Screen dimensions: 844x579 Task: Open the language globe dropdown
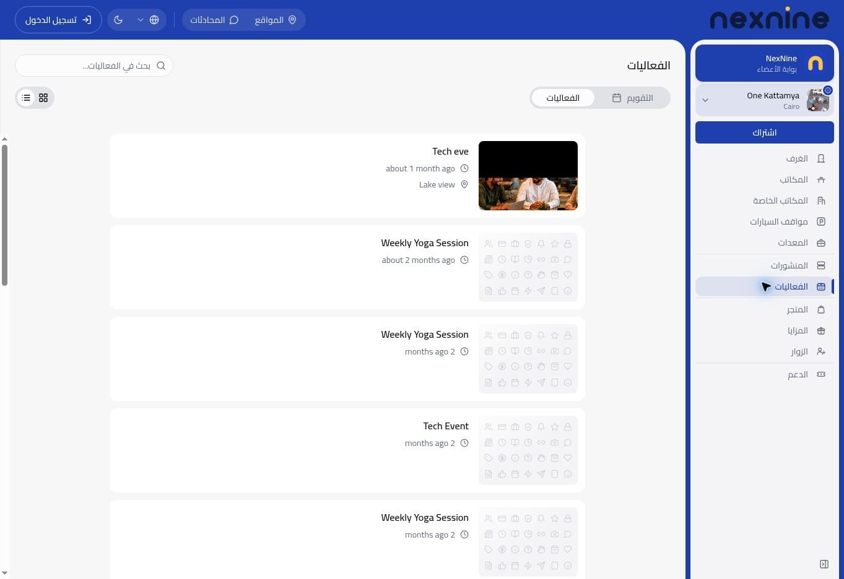[147, 20]
